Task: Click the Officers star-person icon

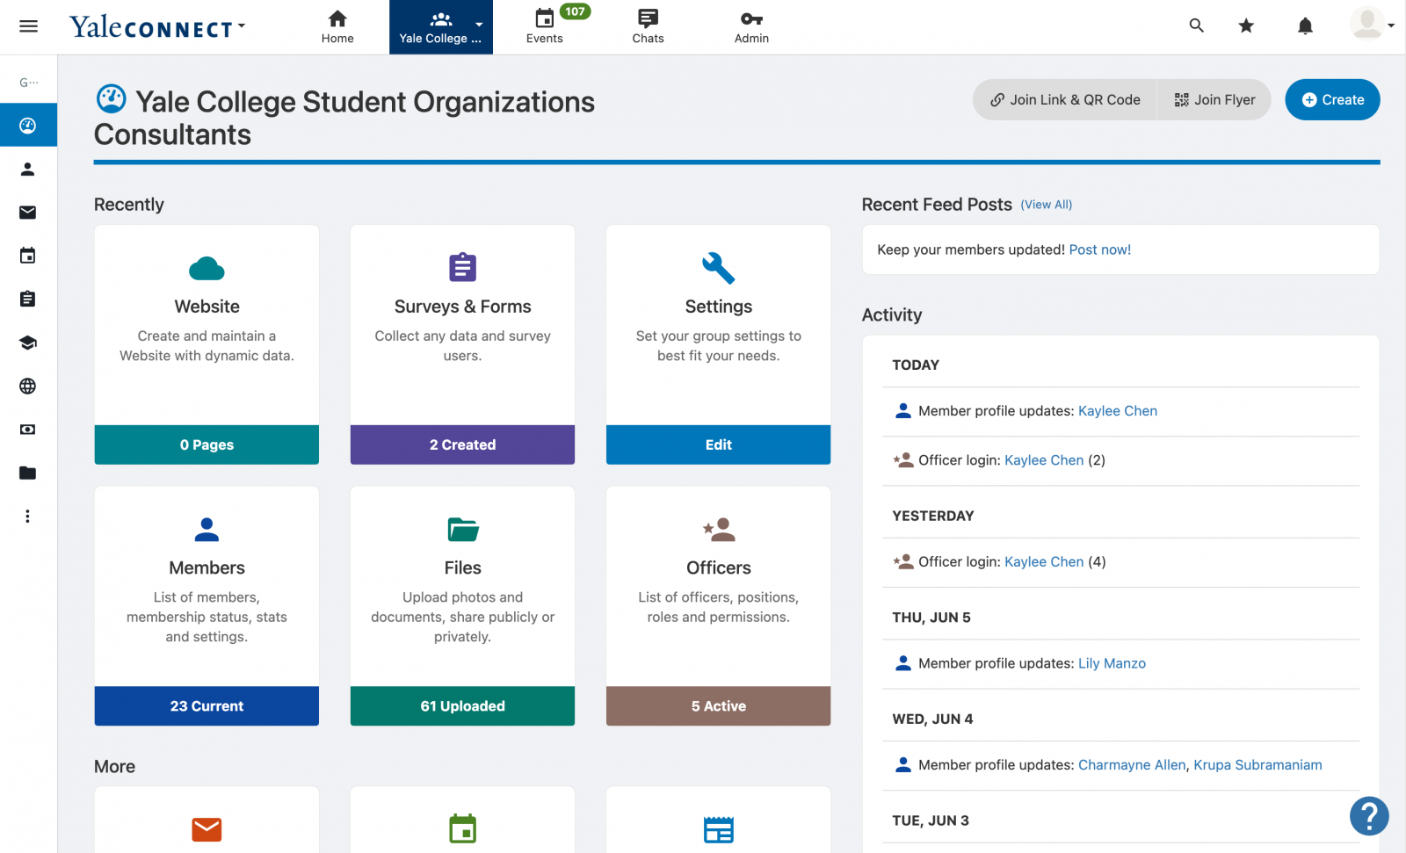Action: 719,529
